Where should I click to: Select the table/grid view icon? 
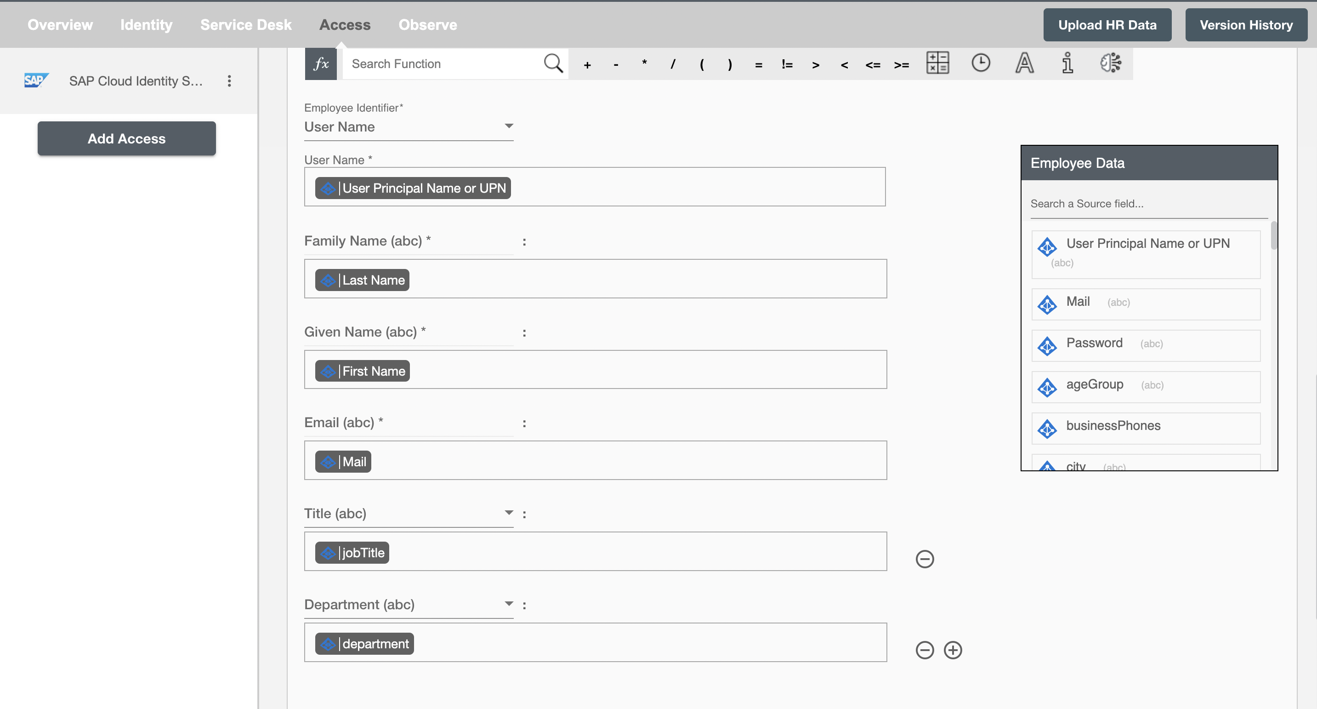937,63
